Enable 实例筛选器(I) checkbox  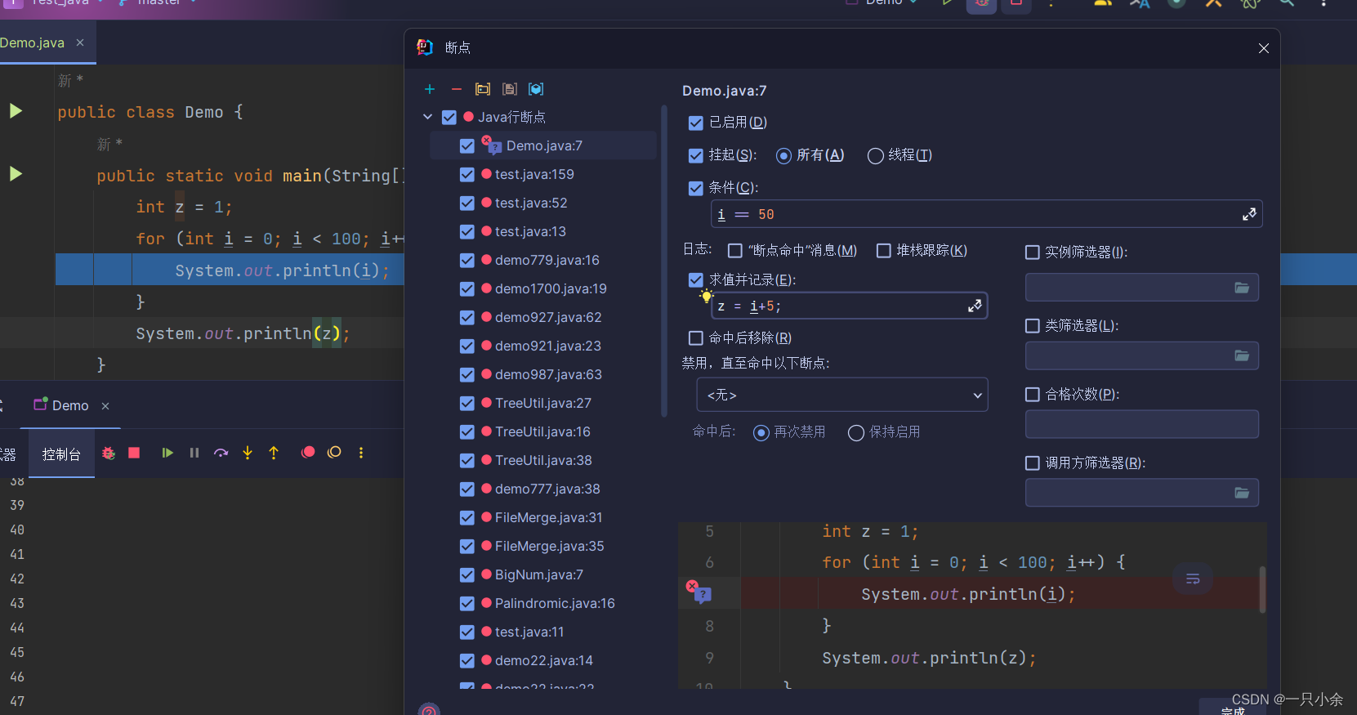coord(1033,252)
